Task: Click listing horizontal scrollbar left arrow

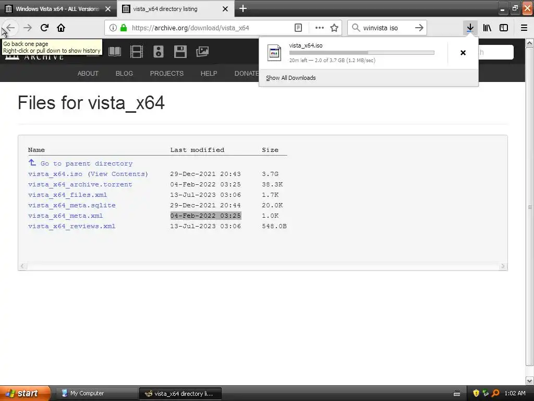Action: tap(22, 266)
